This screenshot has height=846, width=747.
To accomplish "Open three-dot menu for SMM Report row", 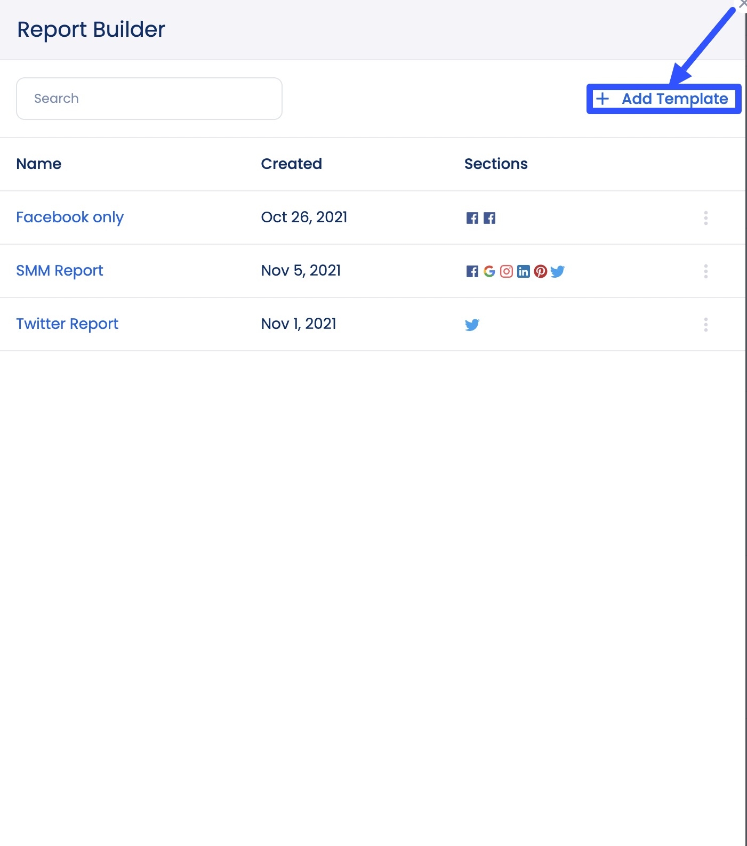I will pyautogui.click(x=706, y=271).
